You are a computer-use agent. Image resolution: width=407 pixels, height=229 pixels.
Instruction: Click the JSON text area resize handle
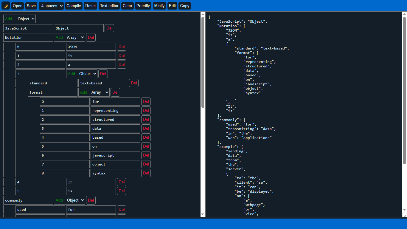tap(405, 215)
